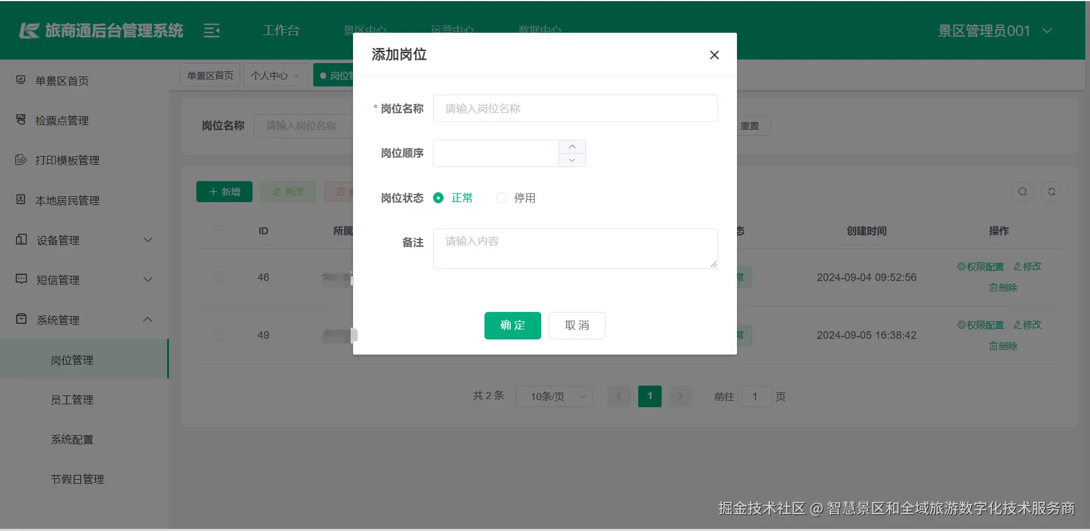Open 权限配置 for record ID 46
This screenshot has width=1090, height=531.
click(x=980, y=266)
